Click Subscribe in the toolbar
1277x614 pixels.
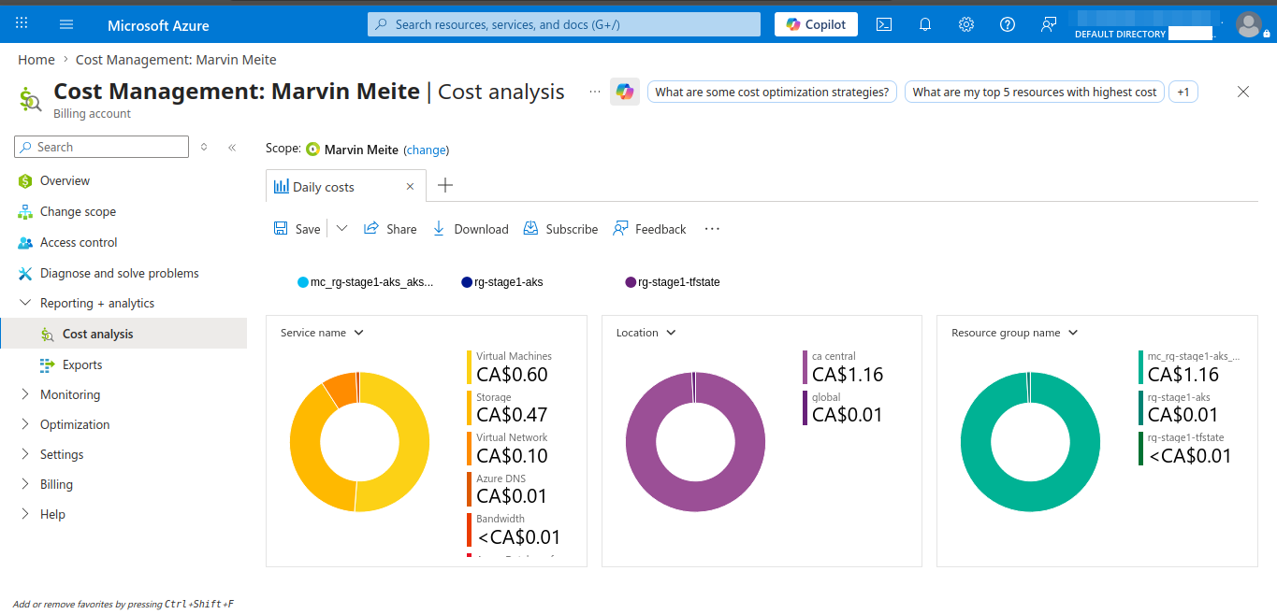(560, 229)
